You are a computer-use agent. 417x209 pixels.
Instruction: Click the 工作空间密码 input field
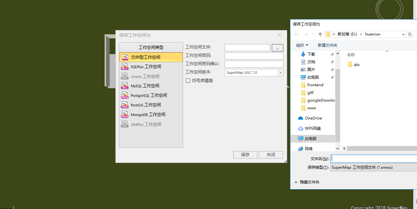point(254,56)
